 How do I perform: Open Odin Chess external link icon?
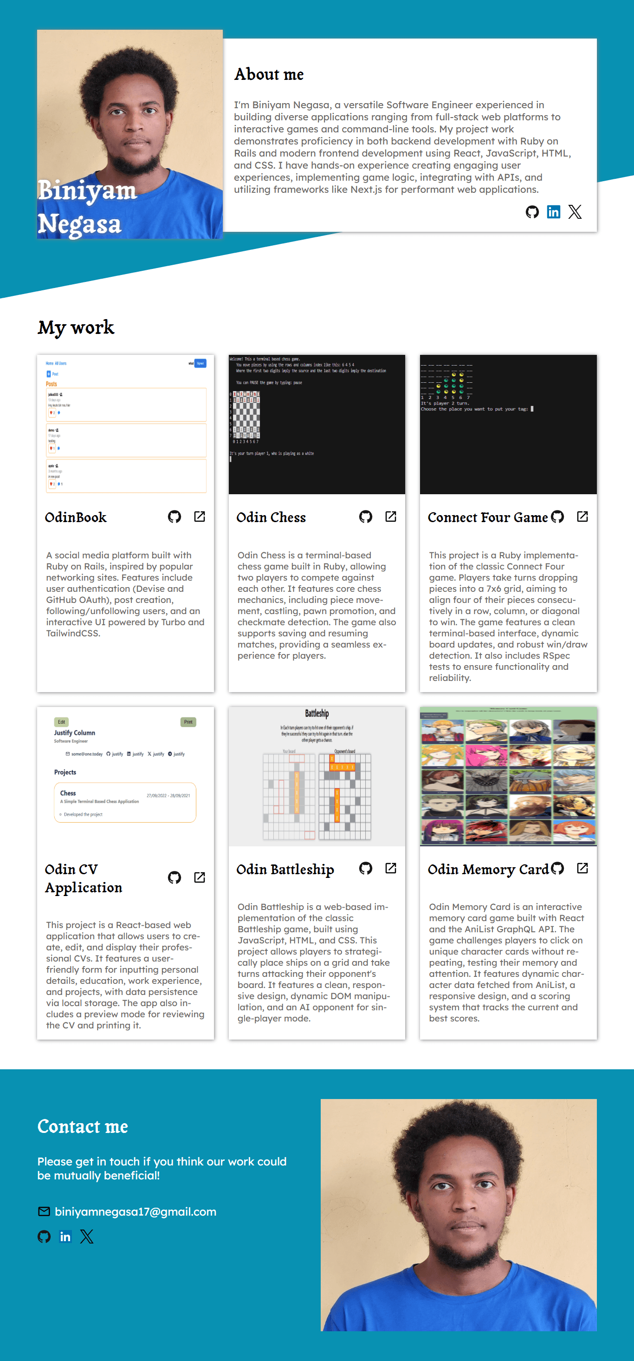pos(391,517)
